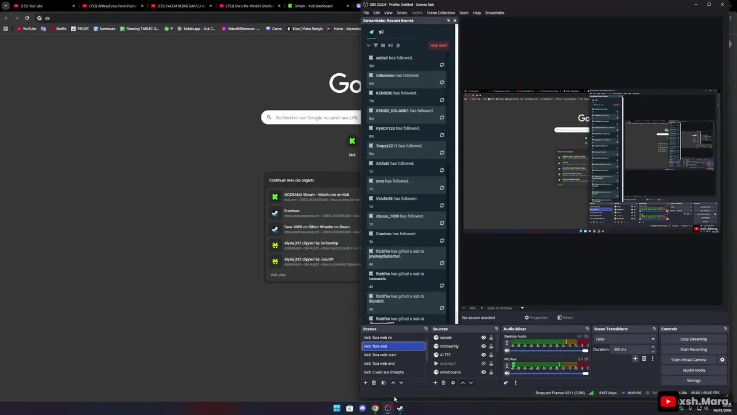The image size is (737, 415).
Task: Open Streamlabs paper-plane events tab
Action: click(x=371, y=32)
